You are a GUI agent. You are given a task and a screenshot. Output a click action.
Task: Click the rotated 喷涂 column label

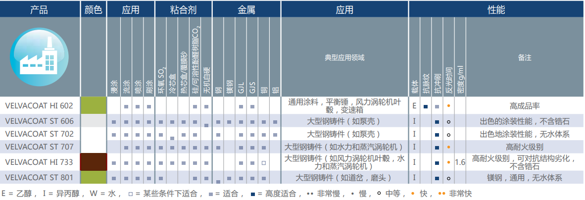click(x=138, y=87)
